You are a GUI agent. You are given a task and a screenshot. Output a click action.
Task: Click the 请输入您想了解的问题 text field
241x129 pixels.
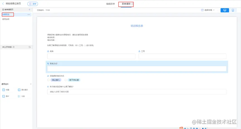click(x=137, y=92)
